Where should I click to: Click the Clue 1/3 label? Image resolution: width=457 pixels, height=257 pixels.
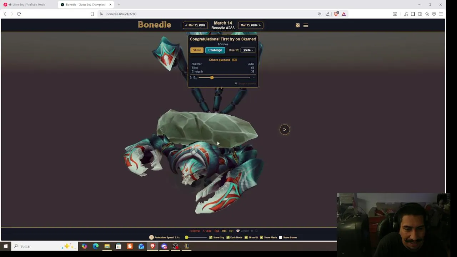pos(234,50)
